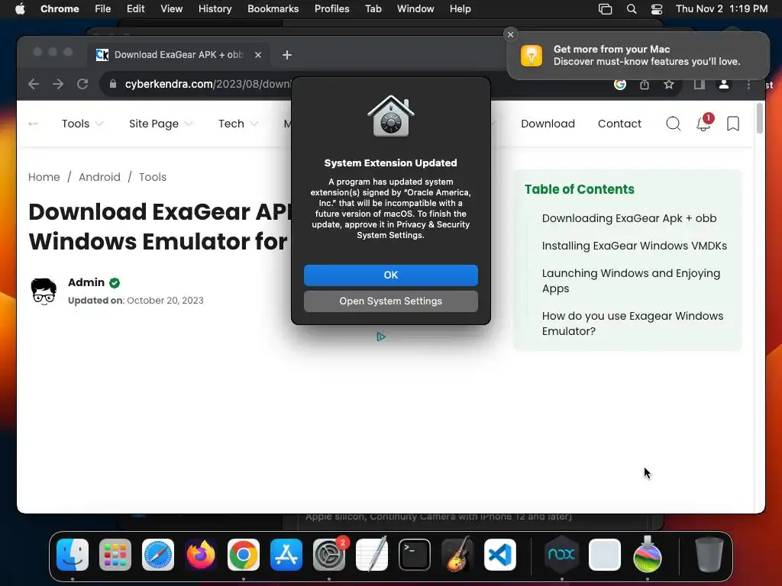The height and width of the screenshot is (586, 782).
Task: Open Spotlight search in menu bar
Action: point(632,9)
